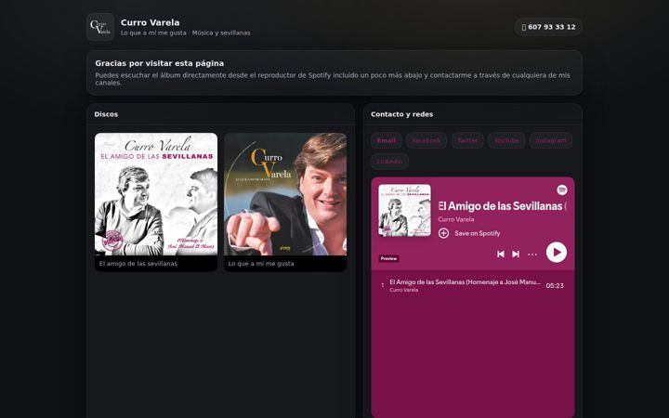Click the track duration 05:23

click(555, 286)
